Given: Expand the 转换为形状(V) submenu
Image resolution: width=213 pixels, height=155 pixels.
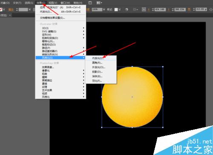Looking at the screenshot, I should [x=60, y=54].
